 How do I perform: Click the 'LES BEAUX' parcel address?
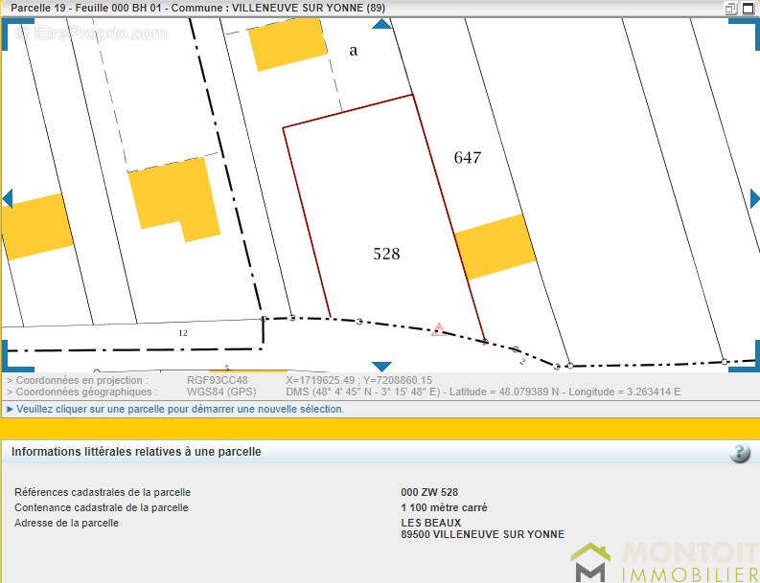(x=431, y=523)
